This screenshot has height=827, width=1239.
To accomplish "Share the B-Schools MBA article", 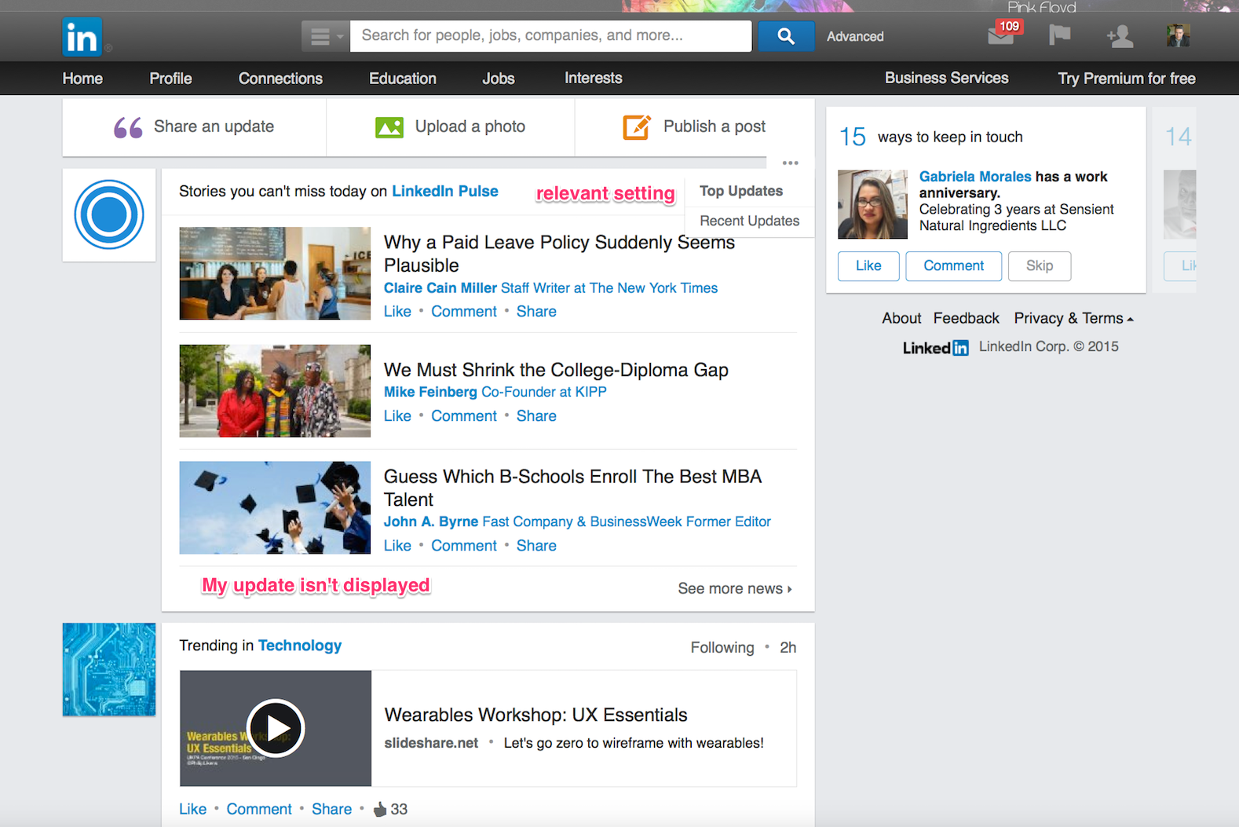I will [536, 546].
